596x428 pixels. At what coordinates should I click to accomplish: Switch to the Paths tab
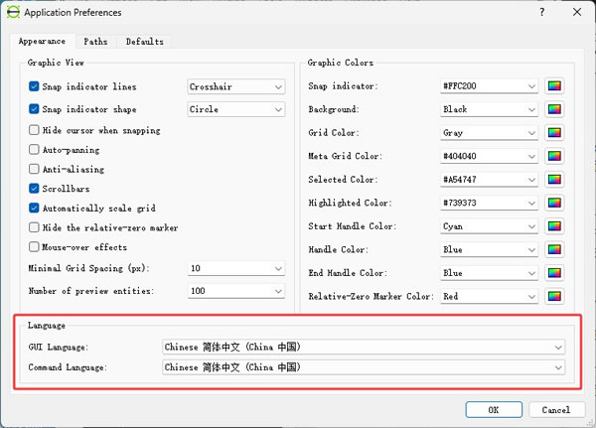click(95, 42)
